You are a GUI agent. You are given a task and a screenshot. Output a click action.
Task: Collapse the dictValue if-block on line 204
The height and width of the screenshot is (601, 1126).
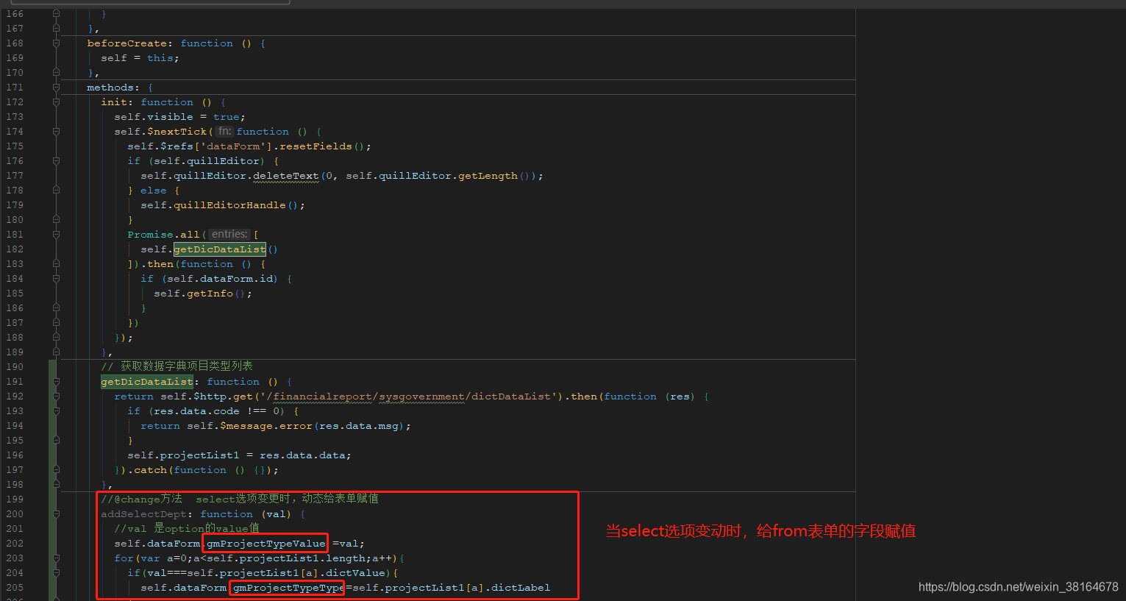pyautogui.click(x=56, y=573)
